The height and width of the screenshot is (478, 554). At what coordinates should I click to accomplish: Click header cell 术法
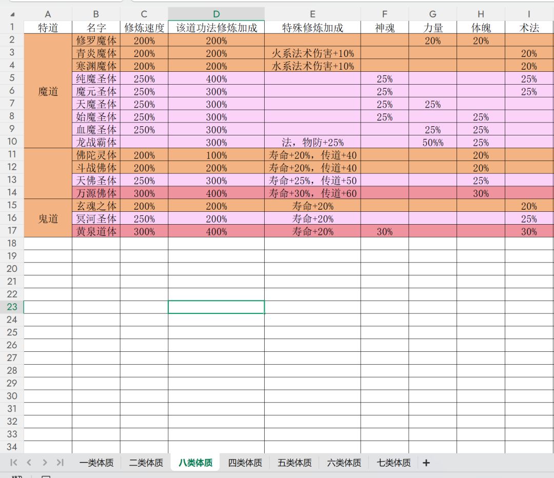(x=529, y=28)
